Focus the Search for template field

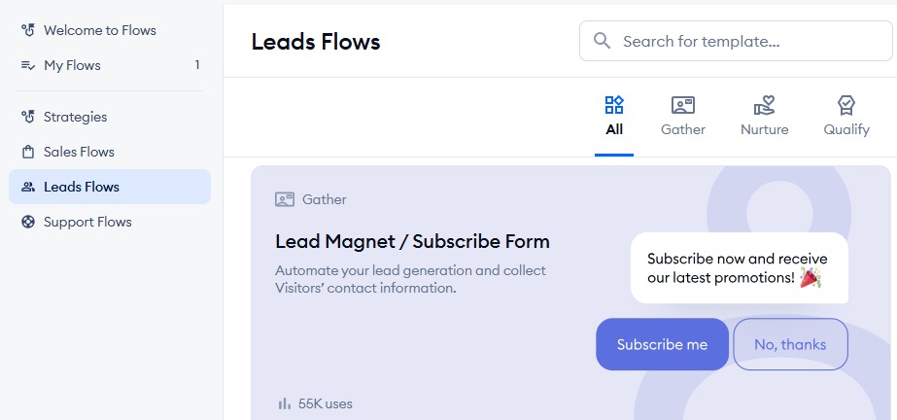click(x=748, y=41)
